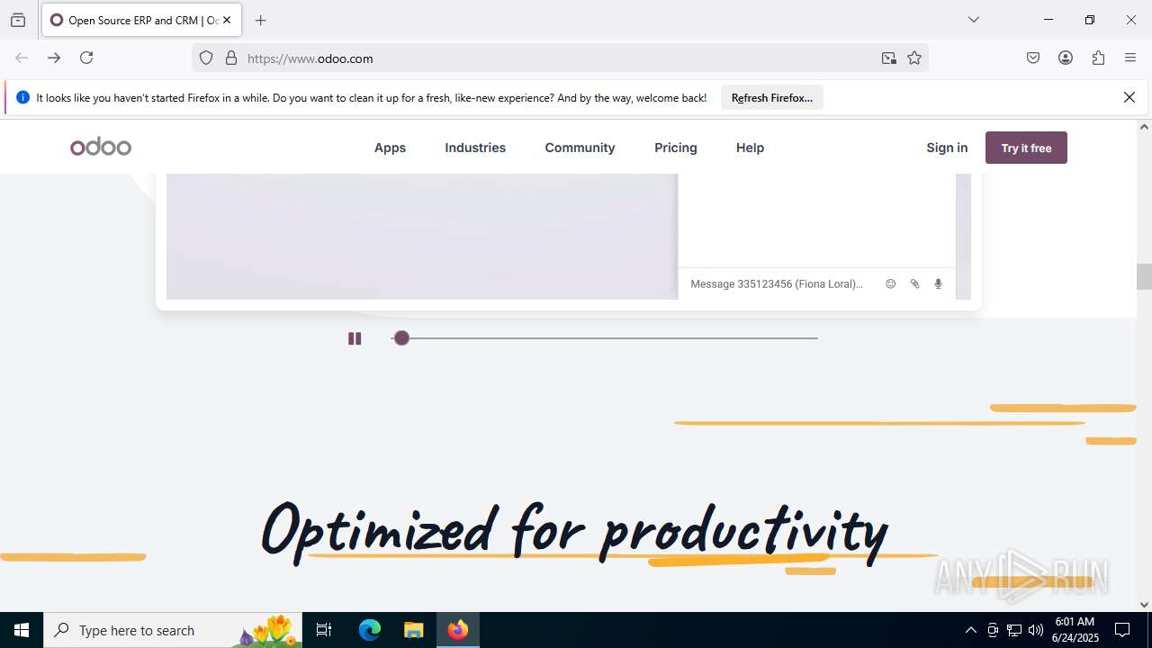Screen dimensions: 1152x648
Task: Open Task View on the taskbar
Action: click(324, 630)
